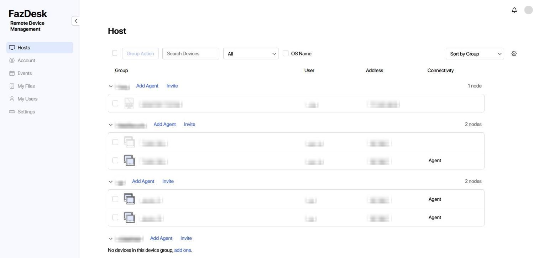534x258 pixels.
Task: Click the Settings icon in the sidebar
Action: tap(12, 112)
